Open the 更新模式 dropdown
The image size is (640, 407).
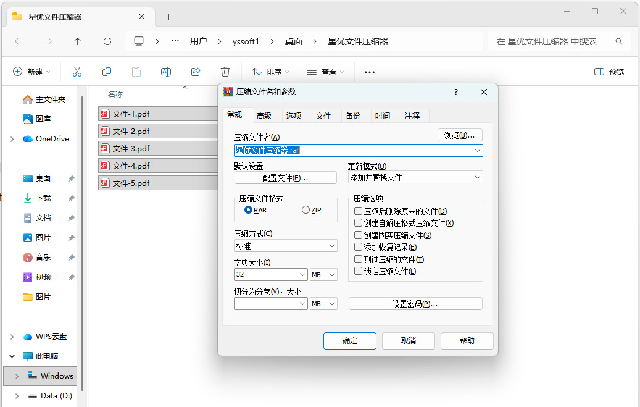pyautogui.click(x=415, y=177)
